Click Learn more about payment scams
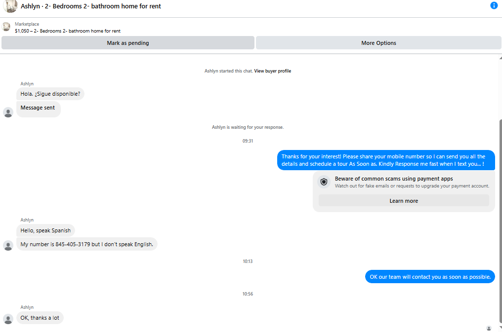Viewport: 502px width, 334px height. click(x=404, y=201)
